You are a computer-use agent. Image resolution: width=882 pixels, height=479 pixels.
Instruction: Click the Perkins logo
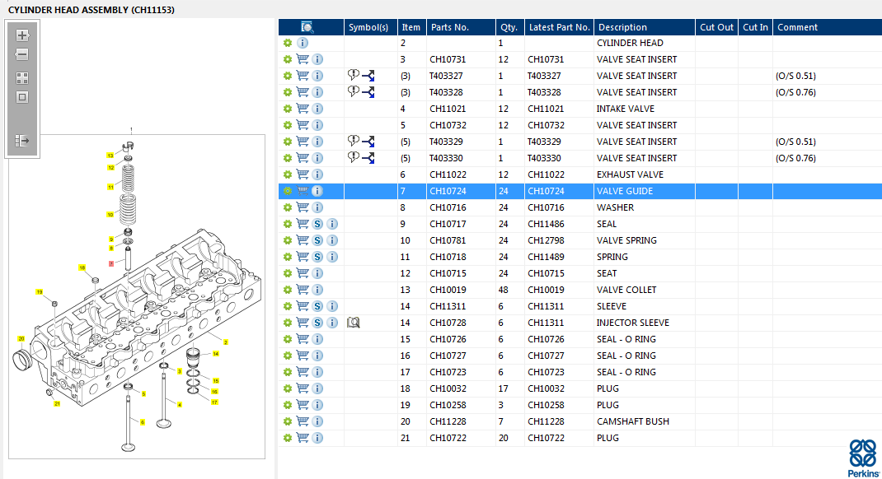click(x=862, y=458)
